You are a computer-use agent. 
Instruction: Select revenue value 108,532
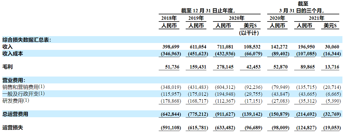[252, 47]
